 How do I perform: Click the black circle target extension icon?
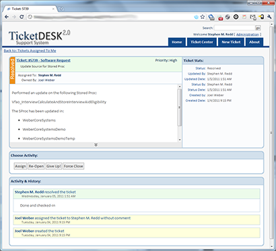[236, 17]
